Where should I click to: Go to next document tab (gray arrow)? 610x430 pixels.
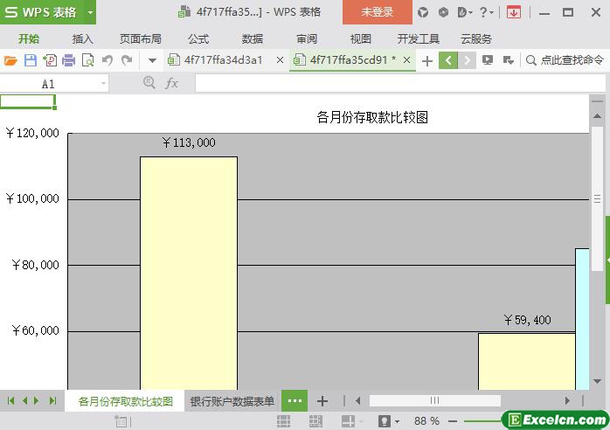click(x=467, y=60)
